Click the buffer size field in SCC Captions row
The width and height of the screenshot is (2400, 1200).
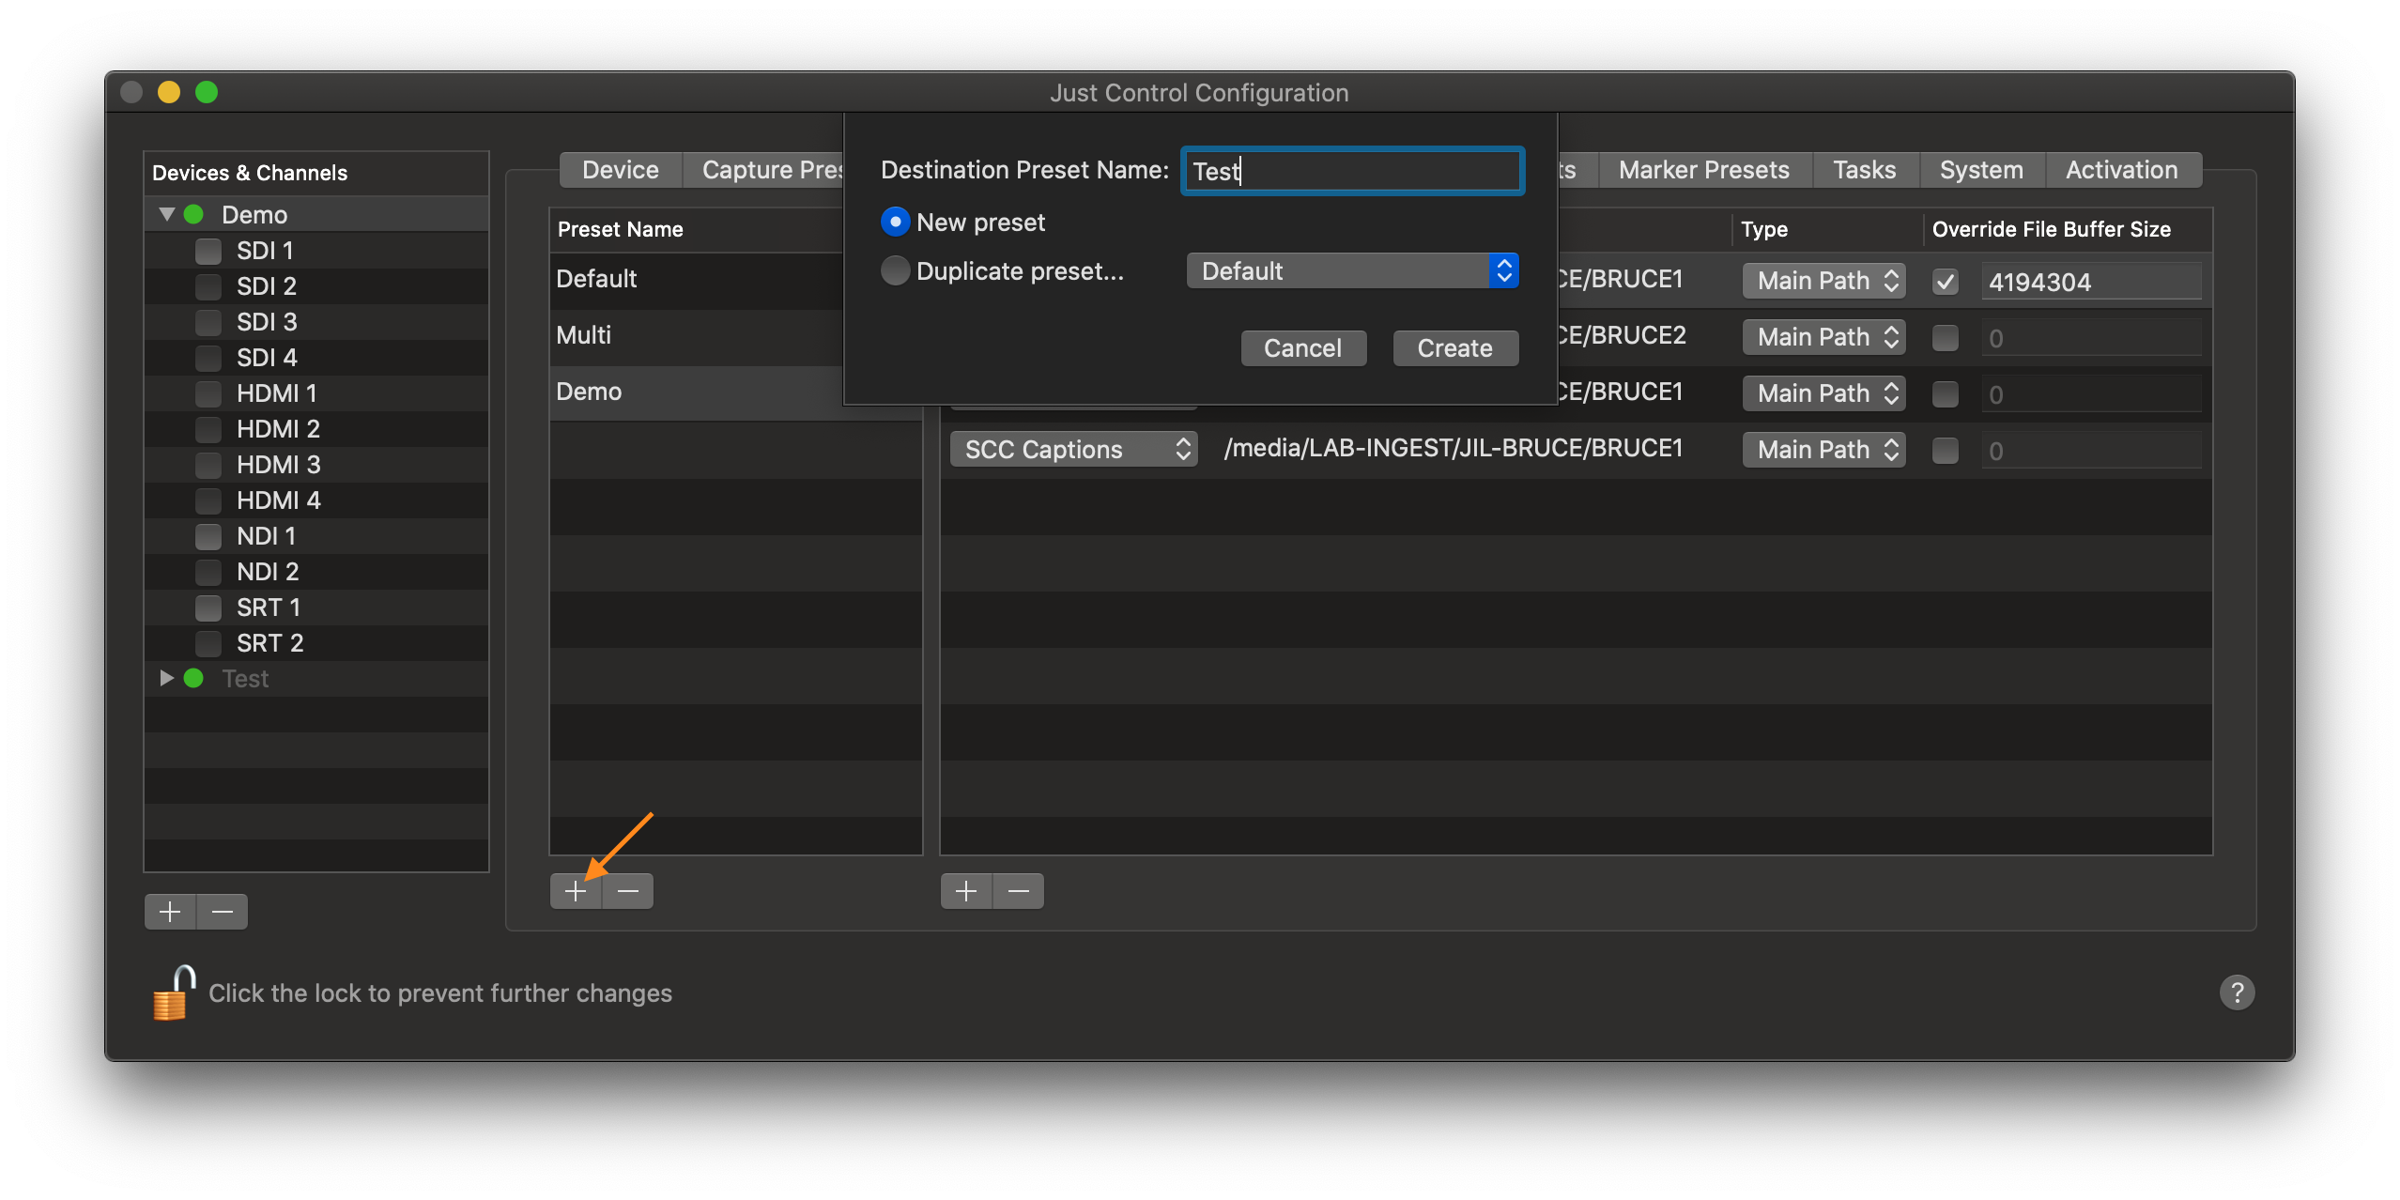(2091, 451)
